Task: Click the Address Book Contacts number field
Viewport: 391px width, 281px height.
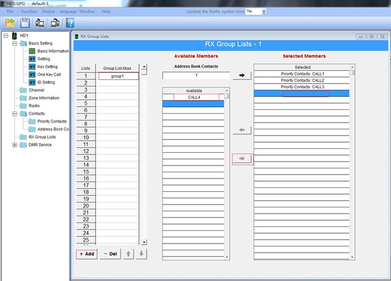Action: coord(196,75)
